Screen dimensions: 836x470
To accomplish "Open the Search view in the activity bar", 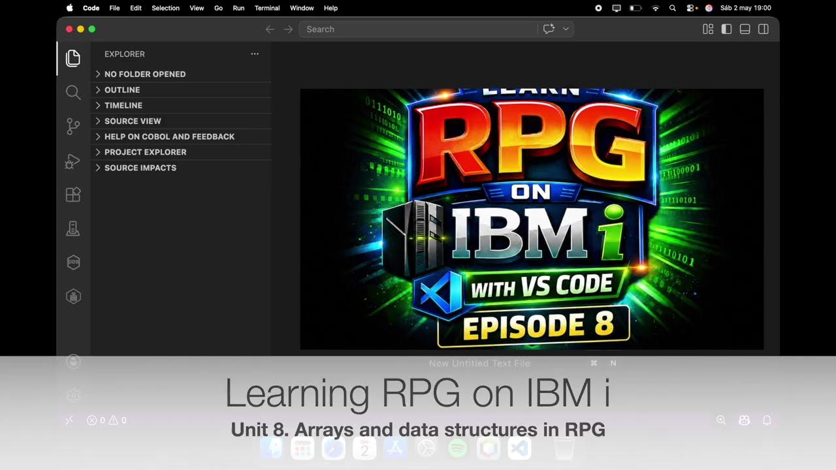I will tap(73, 93).
